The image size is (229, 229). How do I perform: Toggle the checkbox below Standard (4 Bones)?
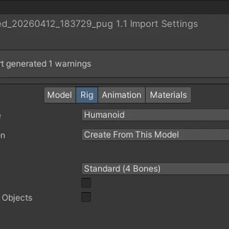click(86, 183)
